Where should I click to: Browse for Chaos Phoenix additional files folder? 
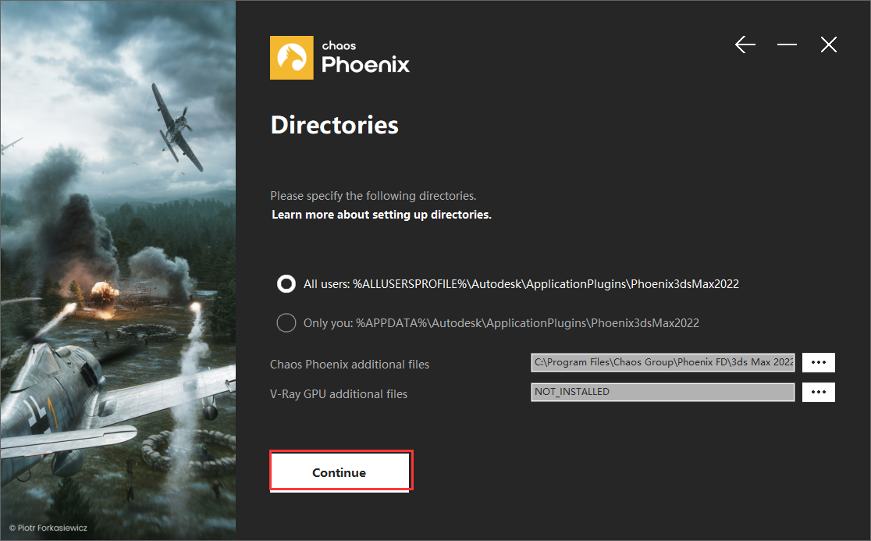pyautogui.click(x=818, y=363)
